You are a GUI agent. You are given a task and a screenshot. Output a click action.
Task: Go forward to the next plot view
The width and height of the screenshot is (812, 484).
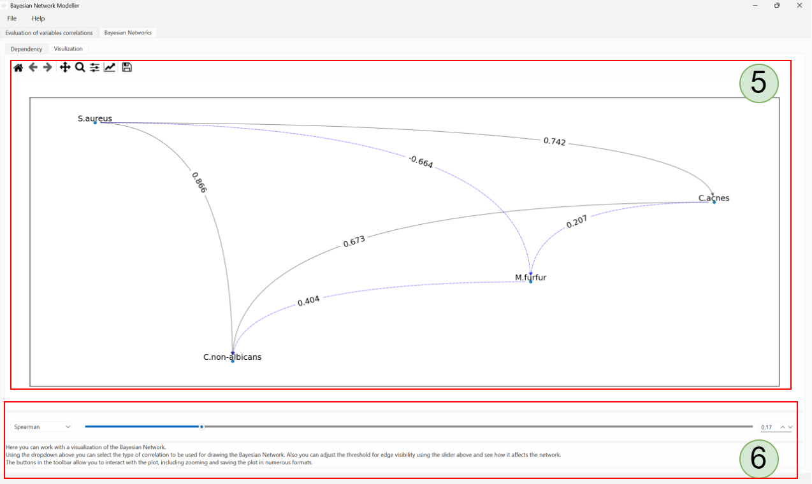coord(47,67)
